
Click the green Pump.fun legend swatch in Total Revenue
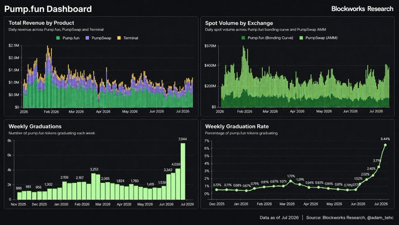click(x=58, y=38)
